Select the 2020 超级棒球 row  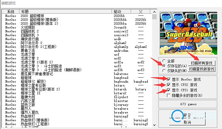coord(77,16)
